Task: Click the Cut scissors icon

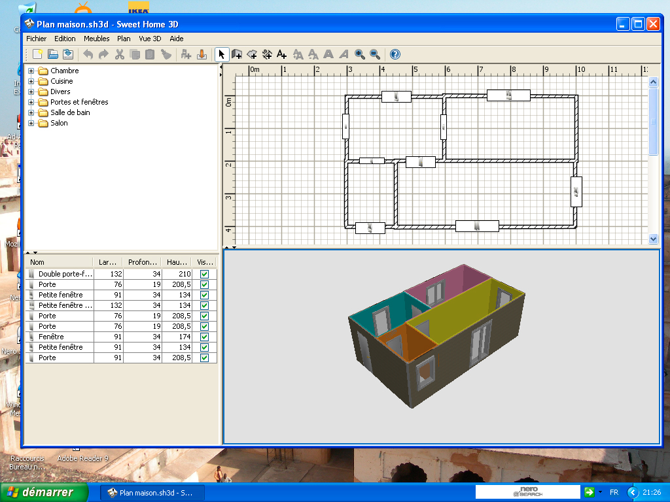Action: 119,54
